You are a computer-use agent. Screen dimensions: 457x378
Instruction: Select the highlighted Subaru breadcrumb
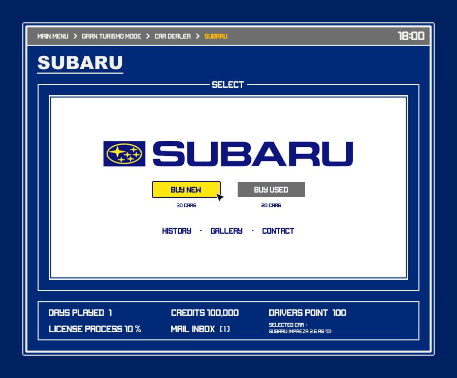tap(216, 36)
